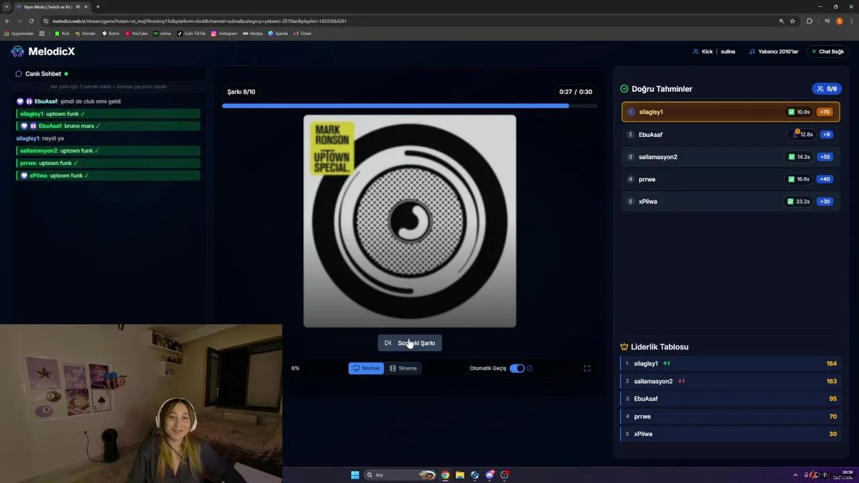Click the Kick users icon in header

tap(696, 52)
